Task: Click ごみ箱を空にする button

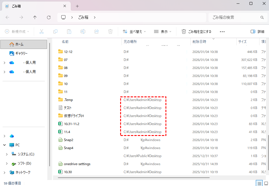Action: pos(197,31)
